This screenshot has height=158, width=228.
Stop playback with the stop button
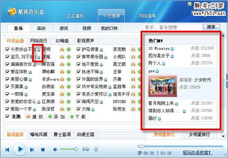point(43,150)
